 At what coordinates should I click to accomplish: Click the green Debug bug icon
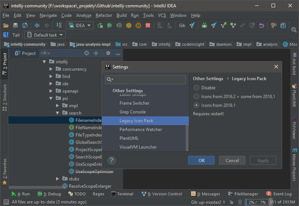click(109, 25)
